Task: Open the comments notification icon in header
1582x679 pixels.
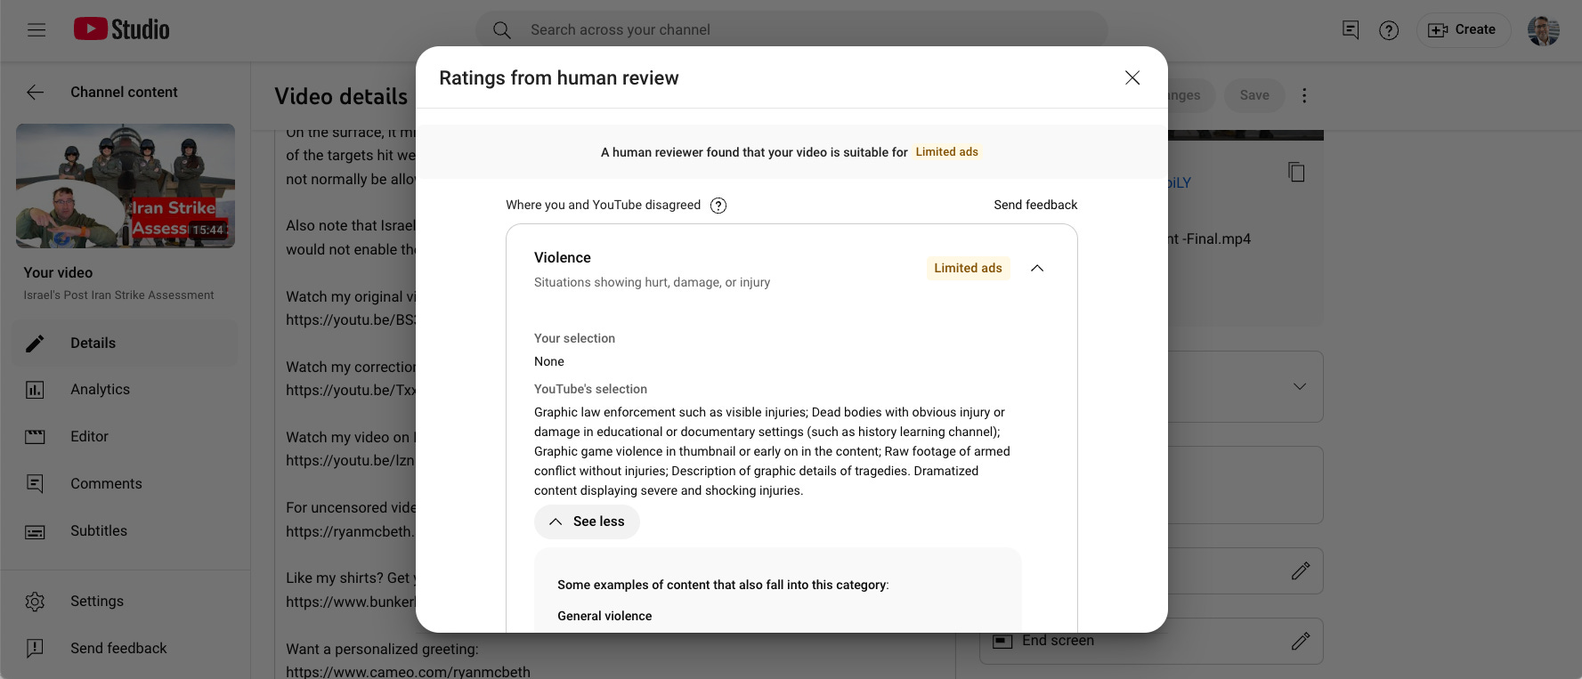Action: click(1351, 30)
